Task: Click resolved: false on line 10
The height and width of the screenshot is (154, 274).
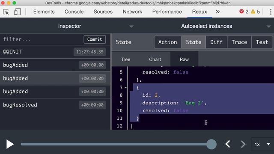Action: point(165,110)
